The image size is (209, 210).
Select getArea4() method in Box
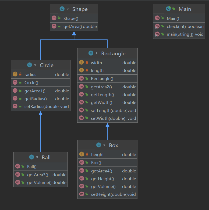point(107,171)
